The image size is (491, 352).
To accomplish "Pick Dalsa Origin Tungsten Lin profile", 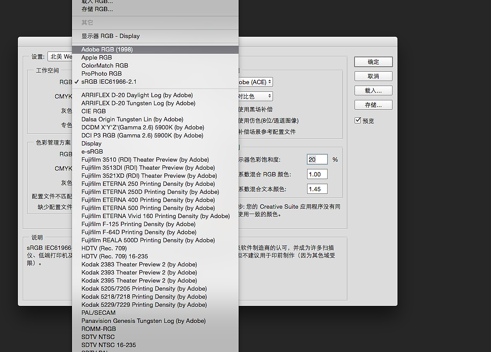I will click(155, 120).
